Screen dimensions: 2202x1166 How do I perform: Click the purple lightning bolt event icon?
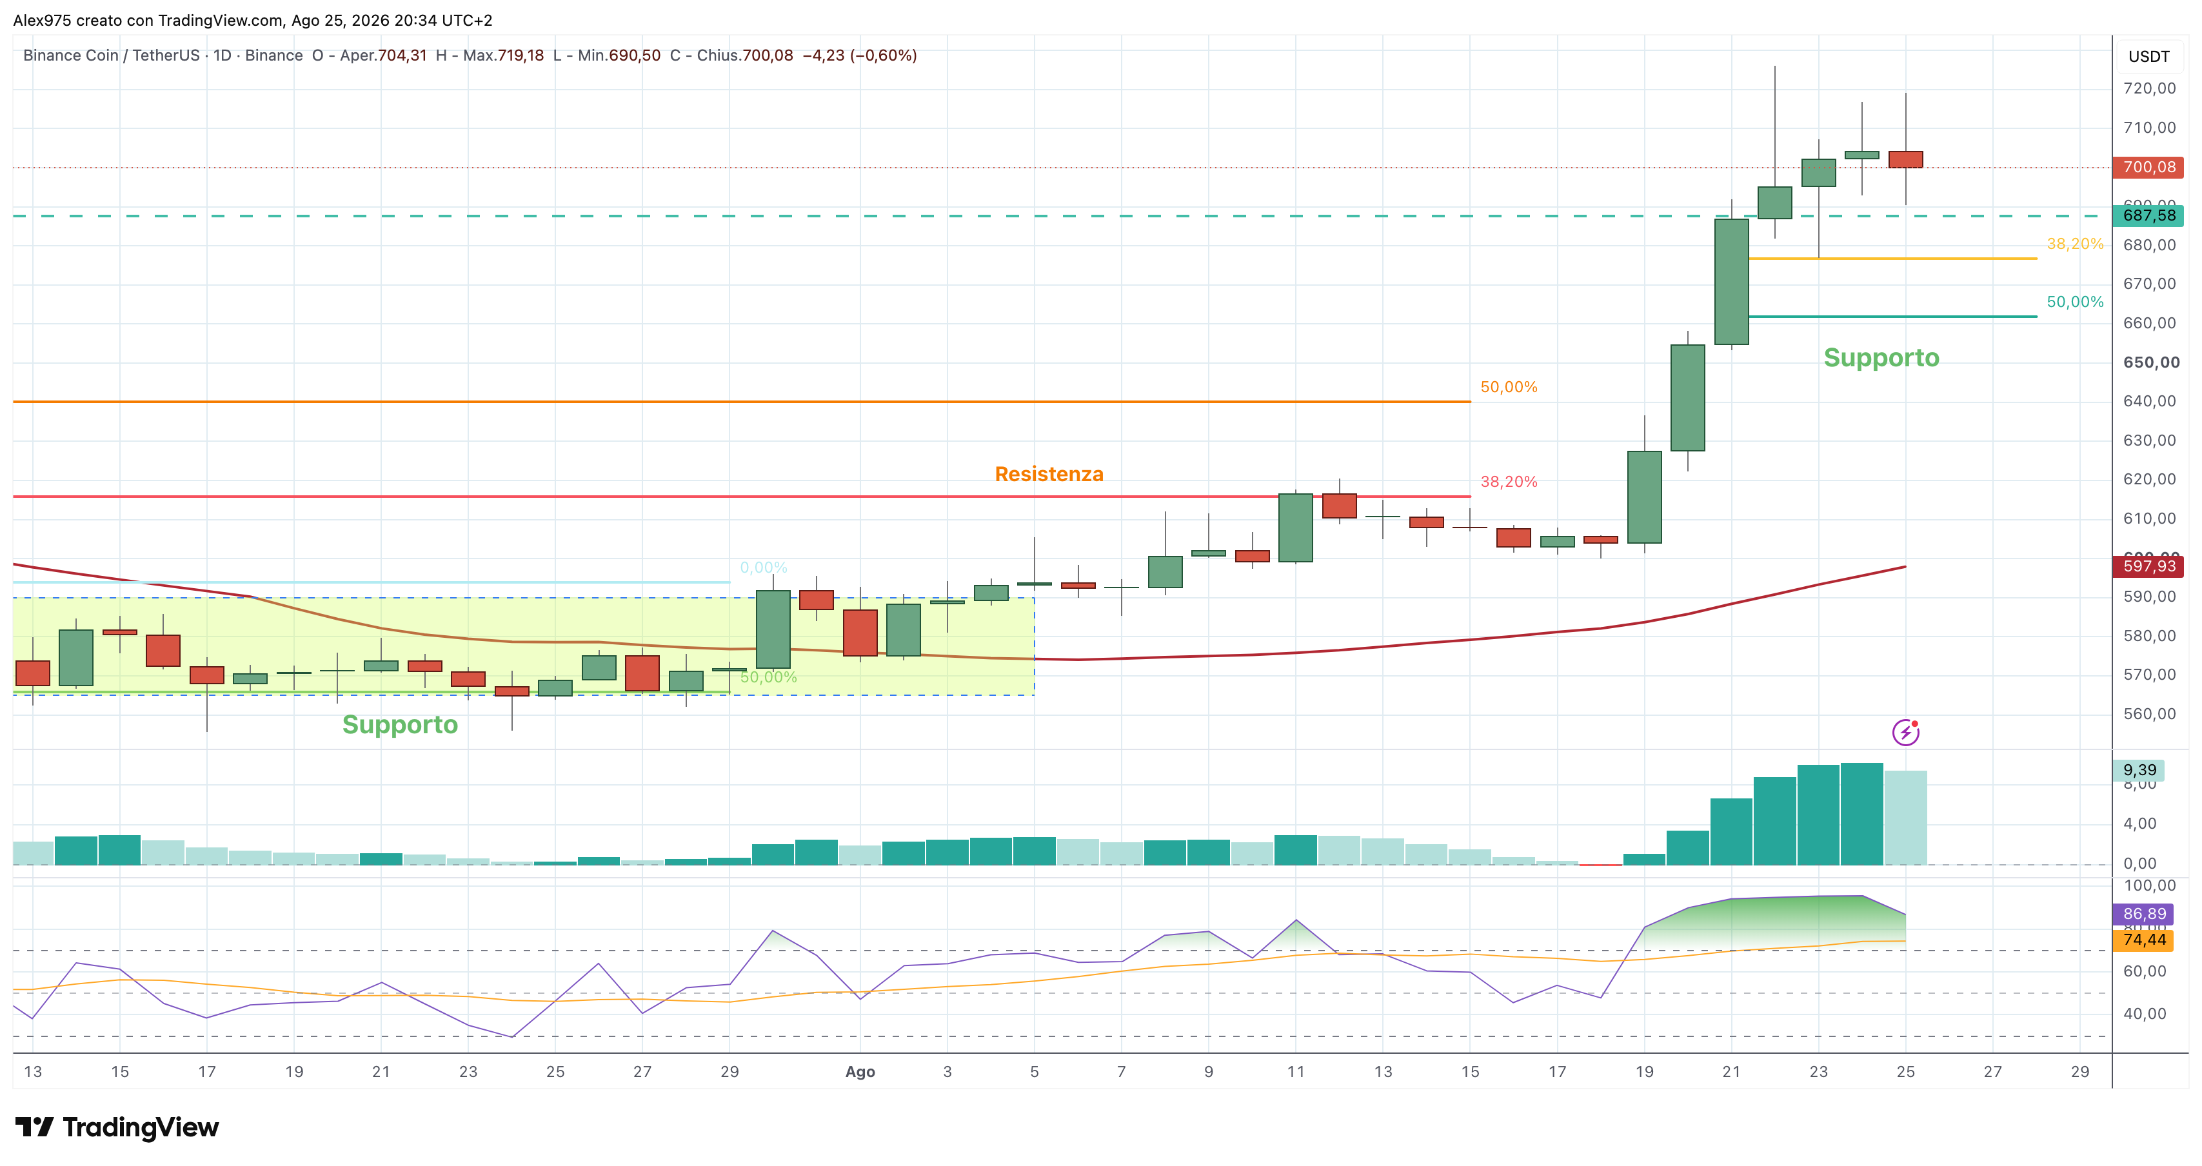point(1905,733)
